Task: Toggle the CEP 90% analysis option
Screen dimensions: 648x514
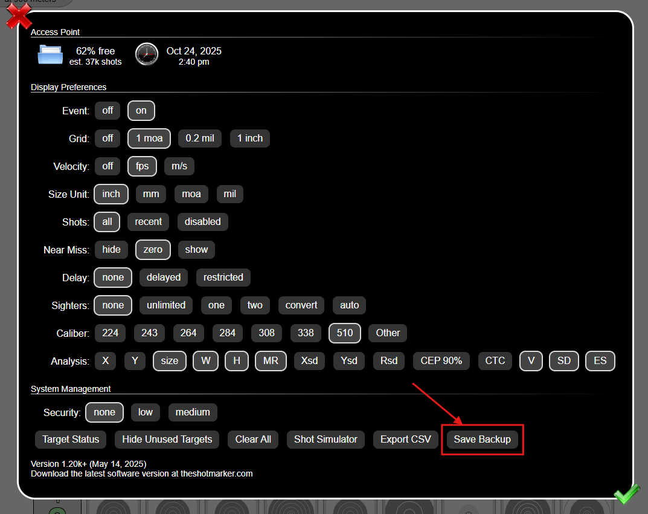Action: [441, 361]
